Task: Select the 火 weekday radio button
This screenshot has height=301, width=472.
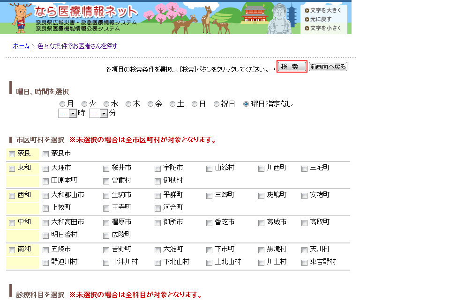Action: pos(84,104)
